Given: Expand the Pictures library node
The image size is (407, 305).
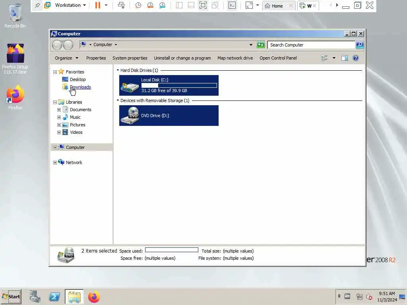Looking at the screenshot, I should coord(59,125).
